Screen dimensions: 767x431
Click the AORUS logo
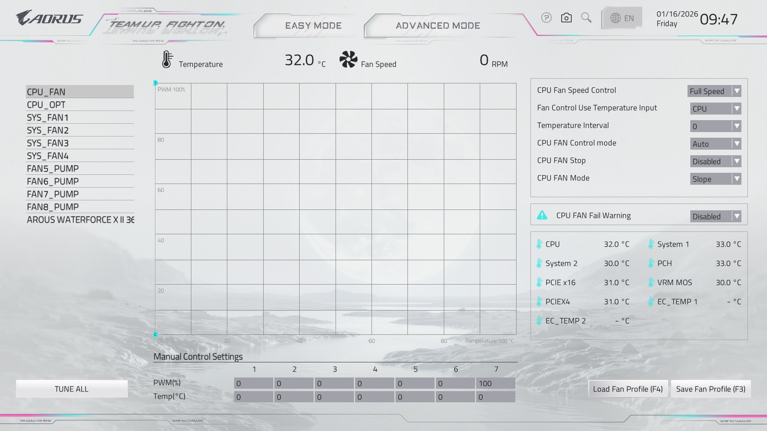click(x=49, y=18)
